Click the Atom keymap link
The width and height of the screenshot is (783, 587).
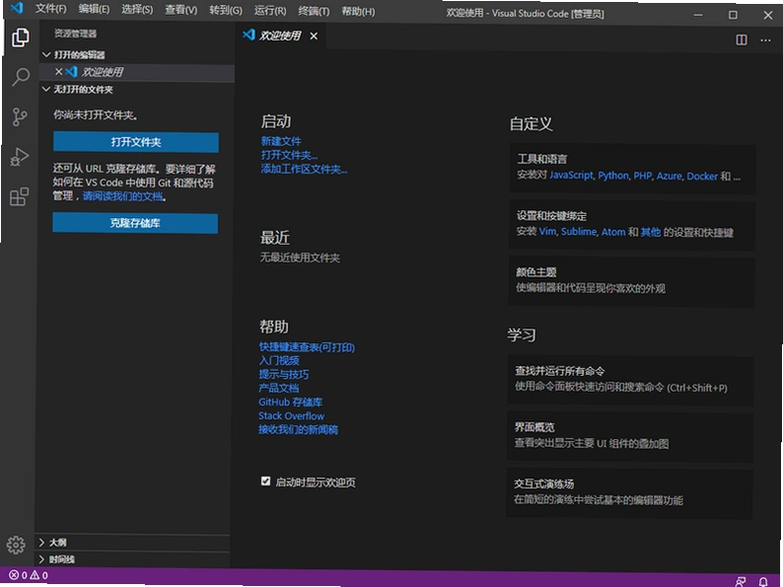613,232
